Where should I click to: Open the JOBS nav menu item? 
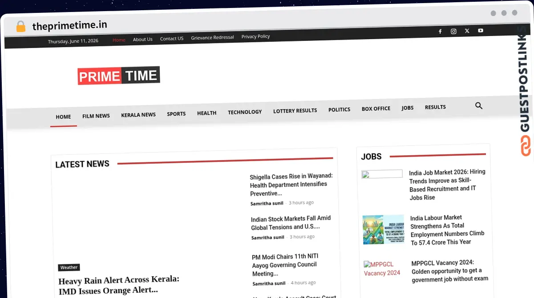[408, 108]
